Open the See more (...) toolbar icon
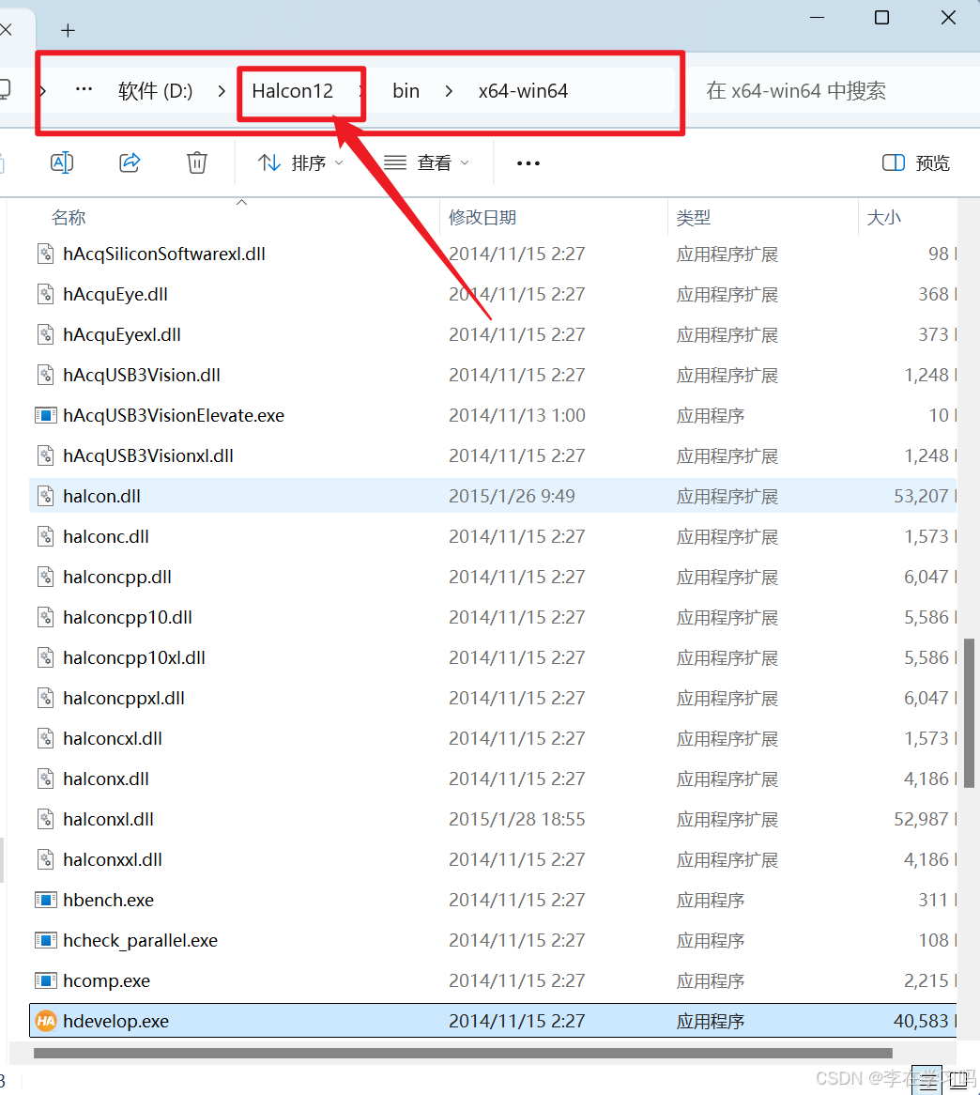The width and height of the screenshot is (980, 1095). pos(528,162)
